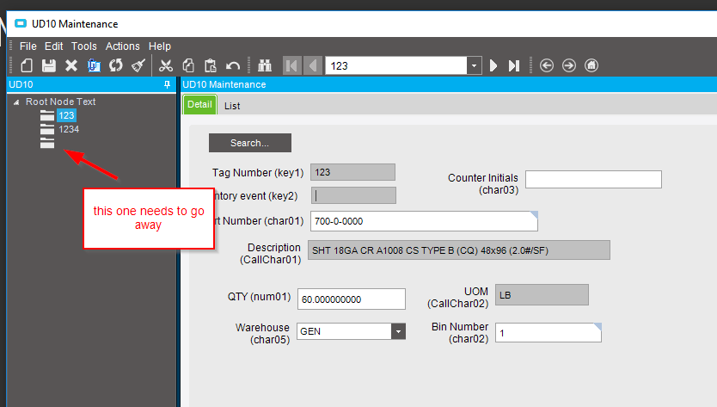Screen dimensions: 717x407
Task: Open search via the binoculars icon
Action: pyautogui.click(x=264, y=65)
